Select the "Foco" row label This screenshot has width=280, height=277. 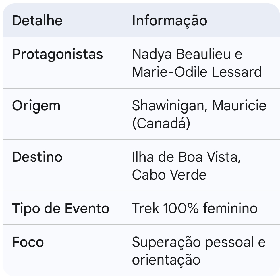point(28,242)
